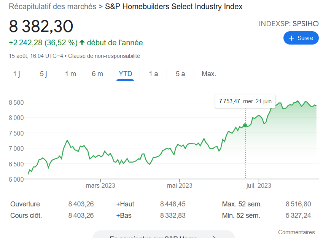This screenshot has width=331, height=238.
Task: Click the juil. 2023 axis label
Action: [x=259, y=186]
